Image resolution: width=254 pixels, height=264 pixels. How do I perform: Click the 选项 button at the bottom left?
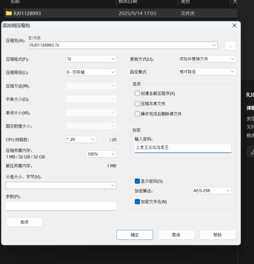(24, 222)
